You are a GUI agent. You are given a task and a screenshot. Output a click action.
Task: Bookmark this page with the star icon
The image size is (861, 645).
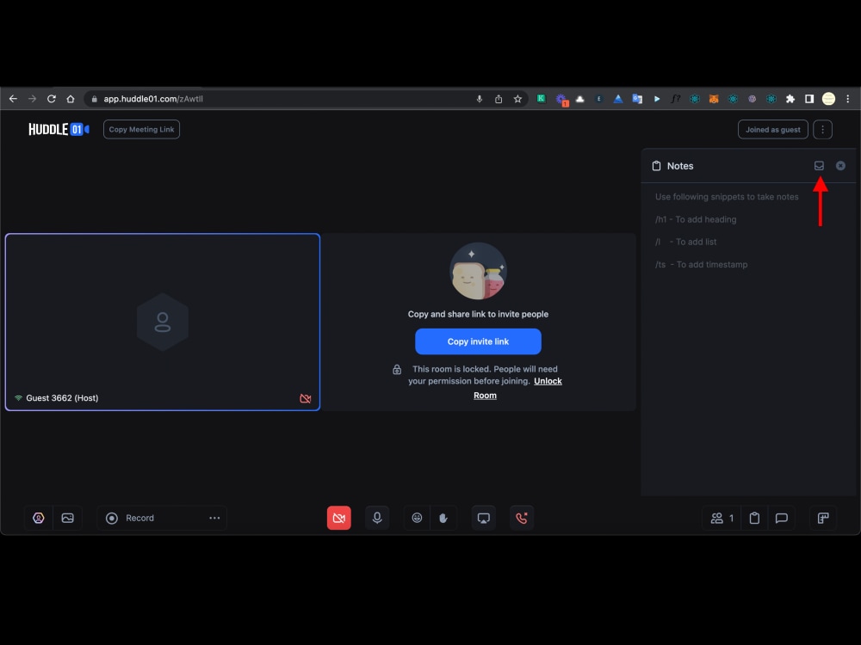click(517, 99)
